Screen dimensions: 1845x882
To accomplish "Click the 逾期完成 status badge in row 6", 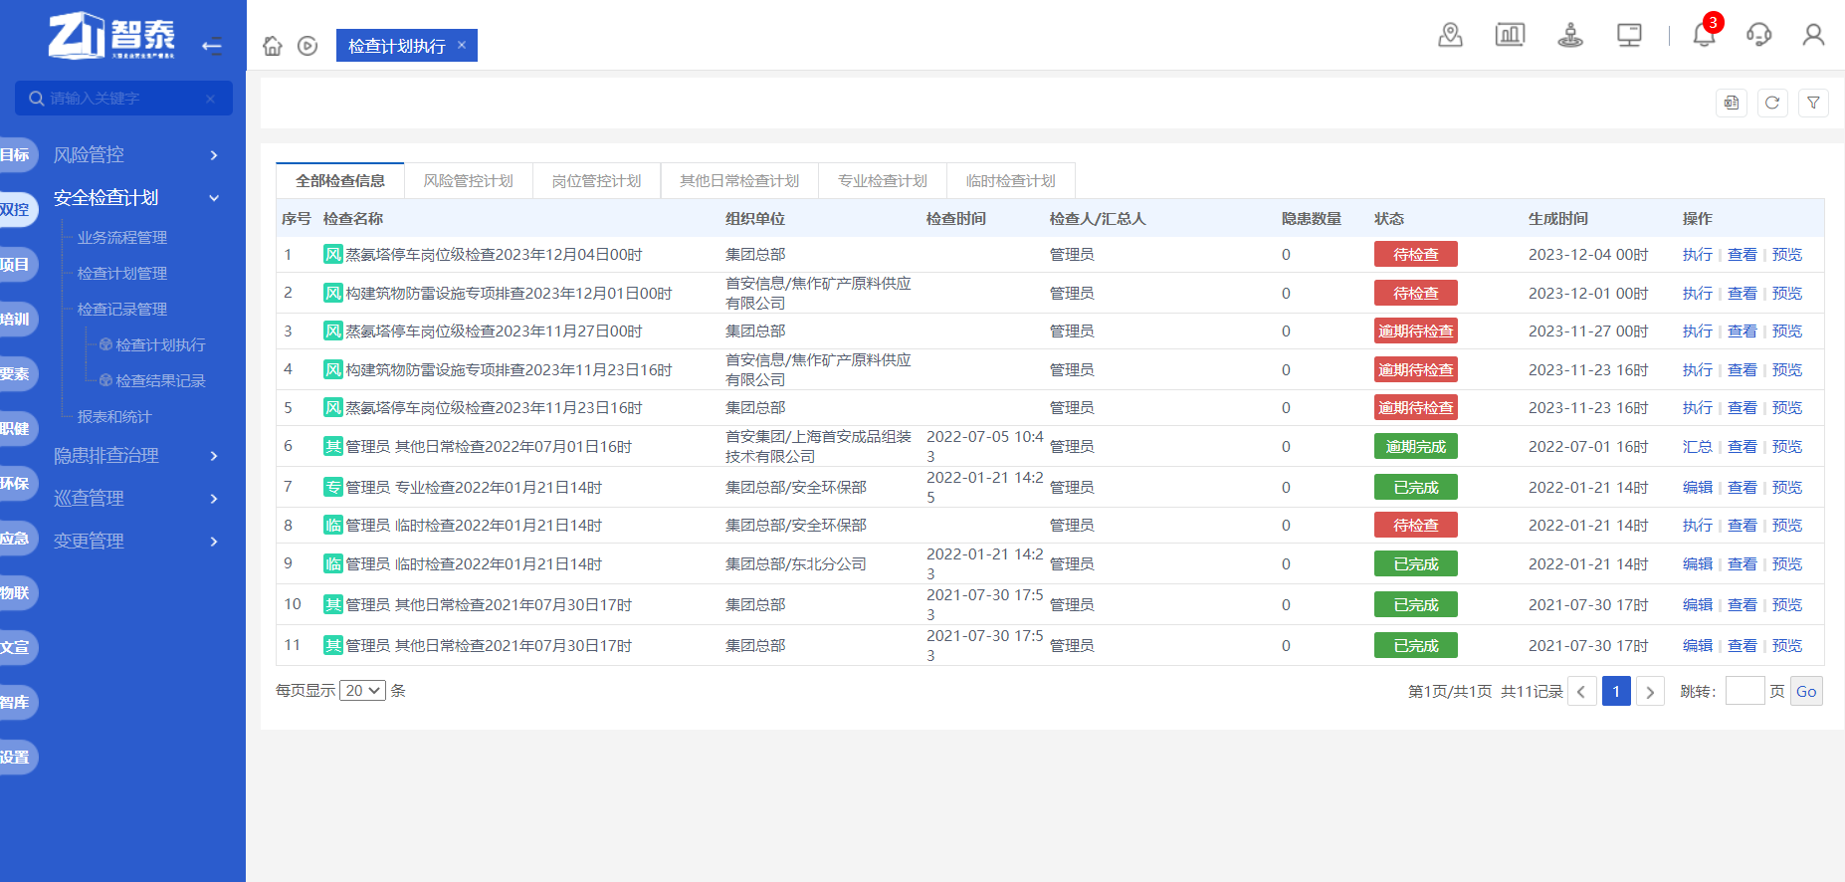I will pyautogui.click(x=1416, y=446).
